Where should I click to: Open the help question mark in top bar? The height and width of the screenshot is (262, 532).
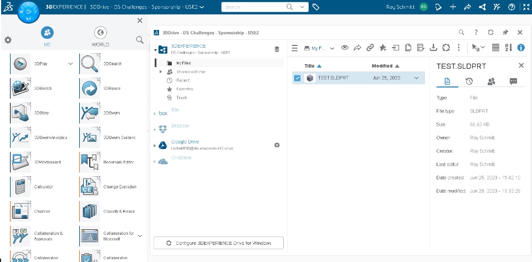pos(511,7)
